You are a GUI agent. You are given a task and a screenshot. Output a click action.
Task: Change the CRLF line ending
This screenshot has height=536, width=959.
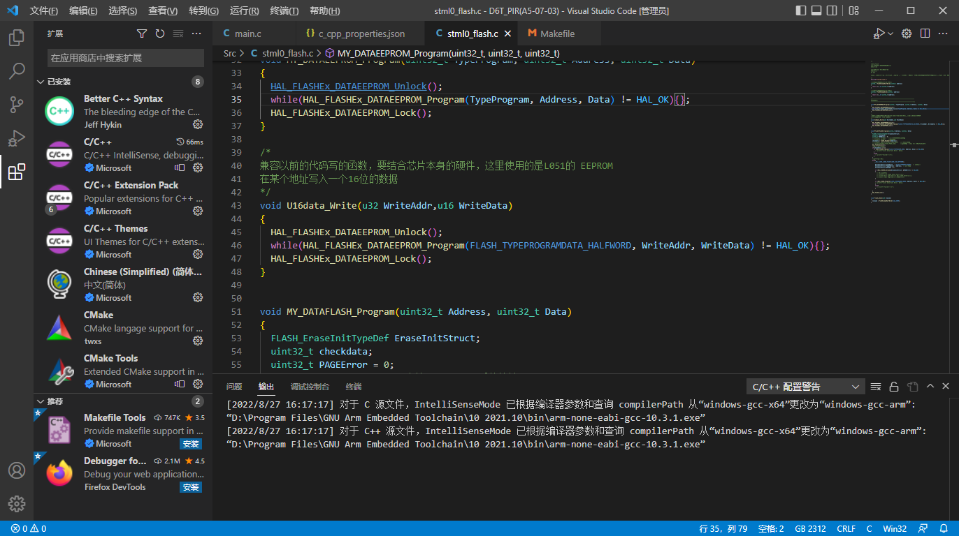pyautogui.click(x=846, y=529)
